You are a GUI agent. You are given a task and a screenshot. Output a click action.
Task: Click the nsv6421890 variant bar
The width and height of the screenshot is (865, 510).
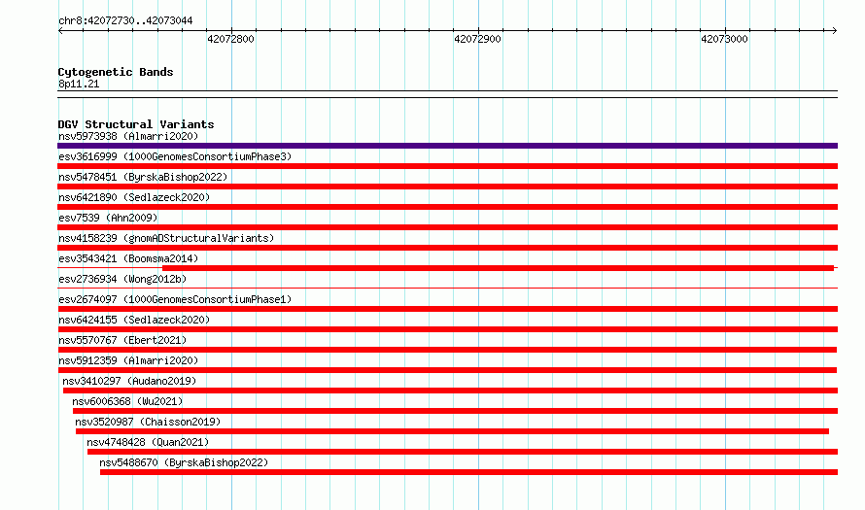[447, 207]
